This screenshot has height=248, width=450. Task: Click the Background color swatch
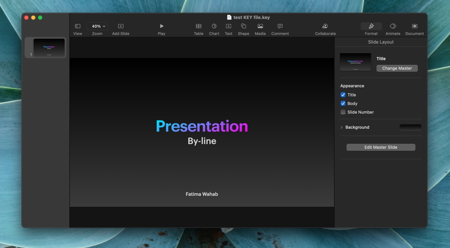click(410, 128)
